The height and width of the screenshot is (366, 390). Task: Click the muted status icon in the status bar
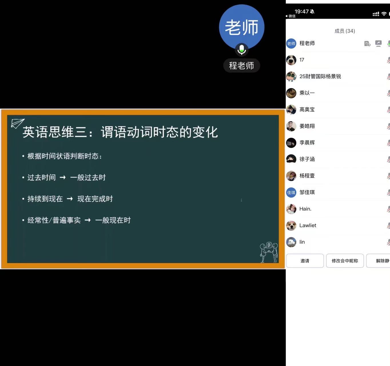click(312, 12)
